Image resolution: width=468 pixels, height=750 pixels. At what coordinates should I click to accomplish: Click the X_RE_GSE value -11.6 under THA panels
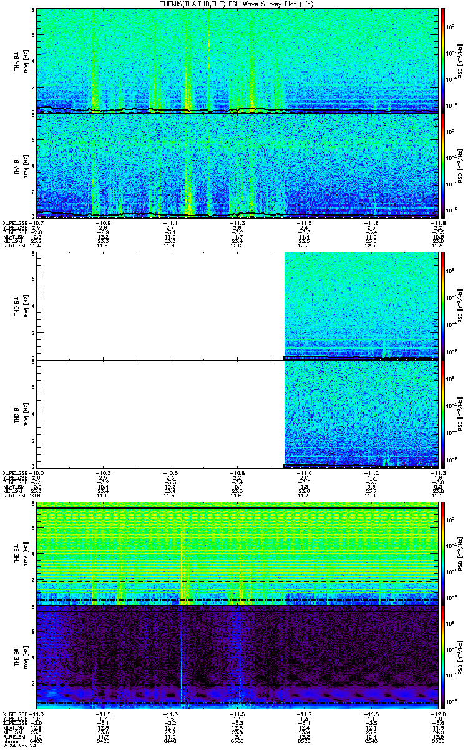pos(371,223)
